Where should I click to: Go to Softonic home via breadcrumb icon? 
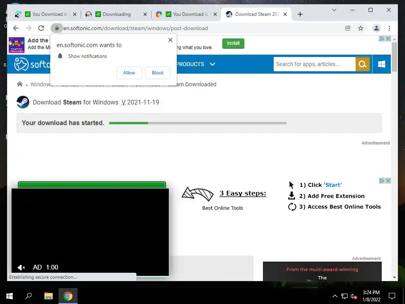click(20, 84)
